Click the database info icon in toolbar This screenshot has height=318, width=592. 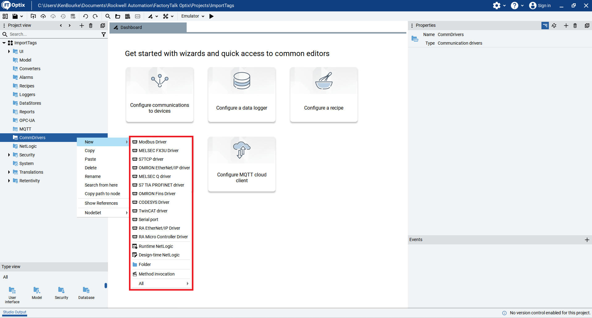pos(73,16)
